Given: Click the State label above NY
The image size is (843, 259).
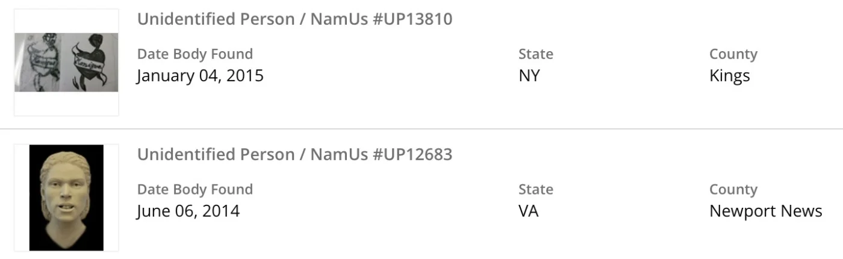Looking at the screenshot, I should 535,54.
